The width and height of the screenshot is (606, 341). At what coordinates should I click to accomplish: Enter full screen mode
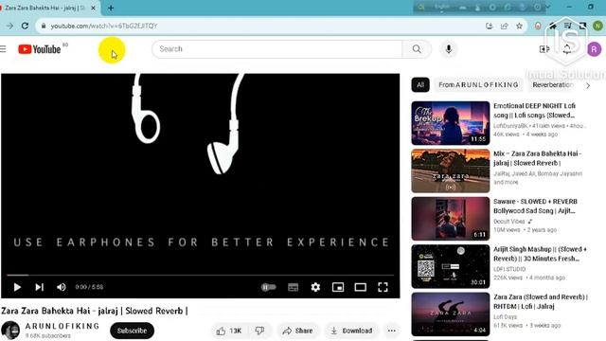(383, 287)
